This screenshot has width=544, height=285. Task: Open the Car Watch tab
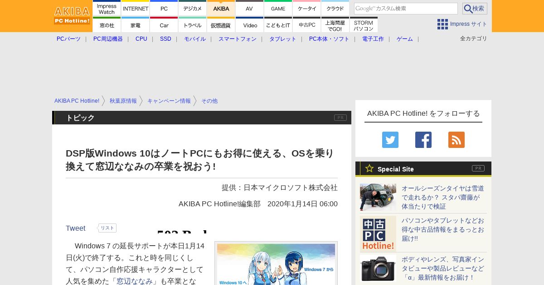pos(164,25)
